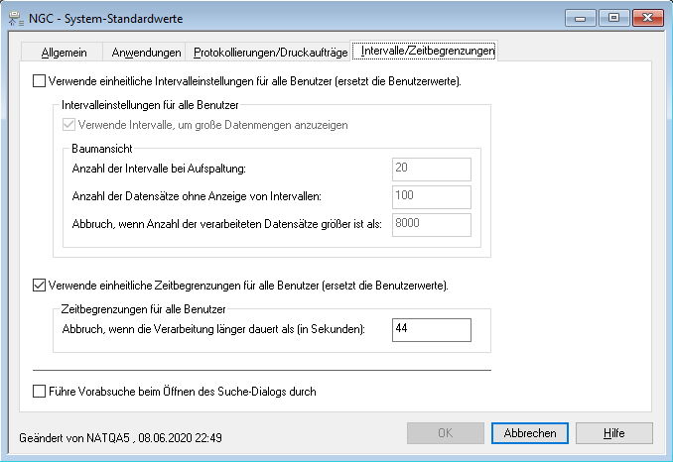The image size is (673, 462).
Task: Click the 'NGC - System-Standardwerte' window title
Action: [x=105, y=19]
